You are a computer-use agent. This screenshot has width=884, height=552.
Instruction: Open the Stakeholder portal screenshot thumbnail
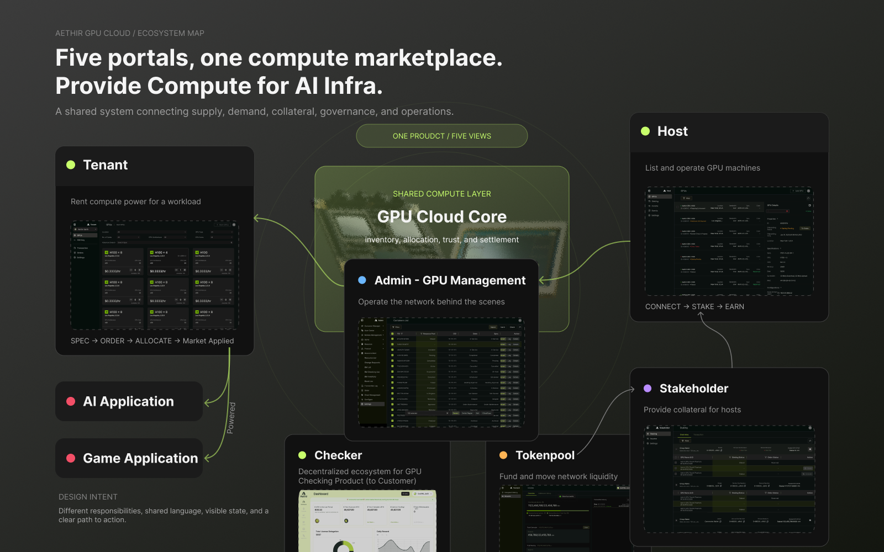pos(729,479)
